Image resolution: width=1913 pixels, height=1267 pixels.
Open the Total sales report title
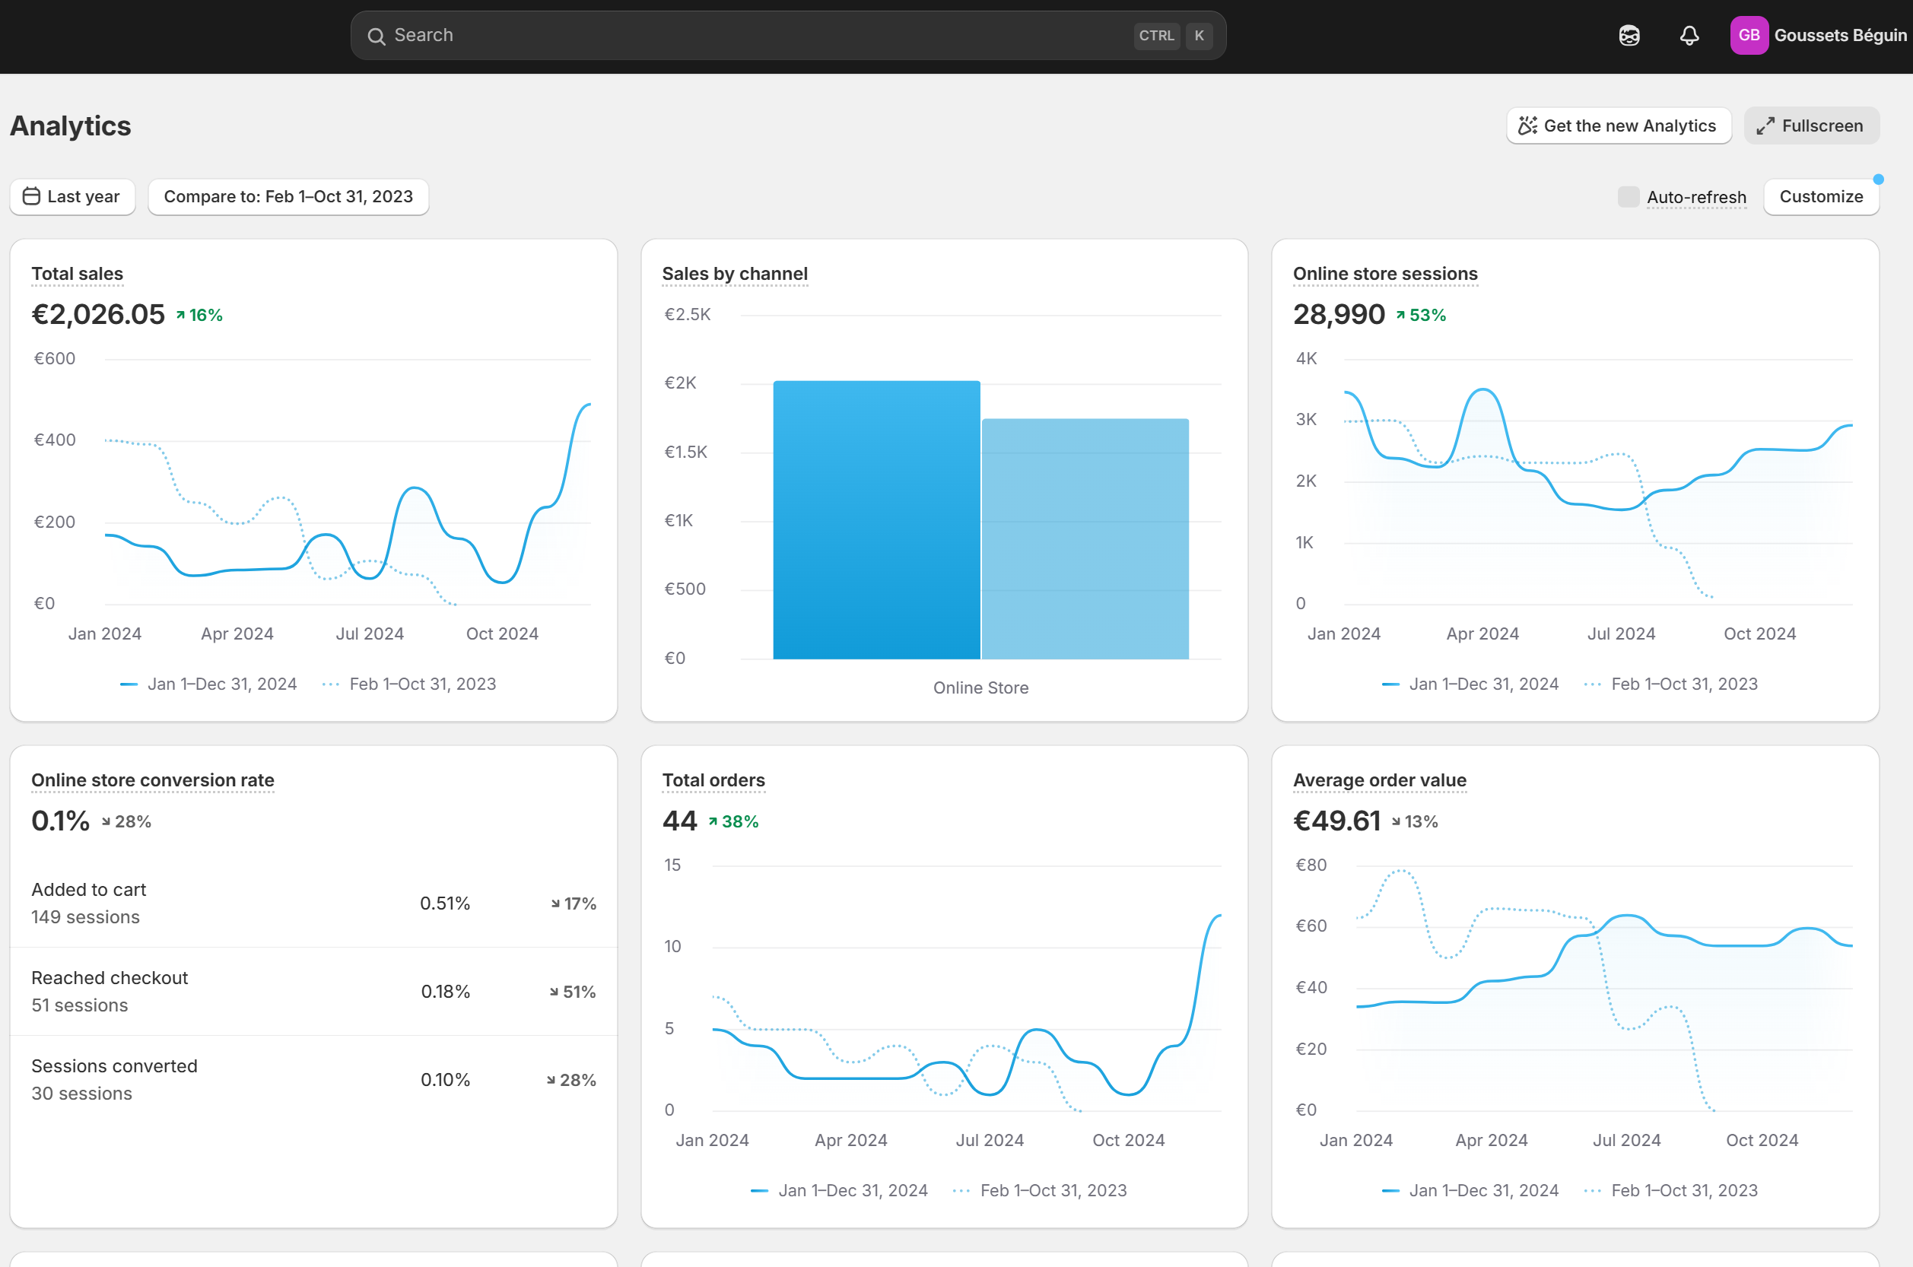[78, 274]
